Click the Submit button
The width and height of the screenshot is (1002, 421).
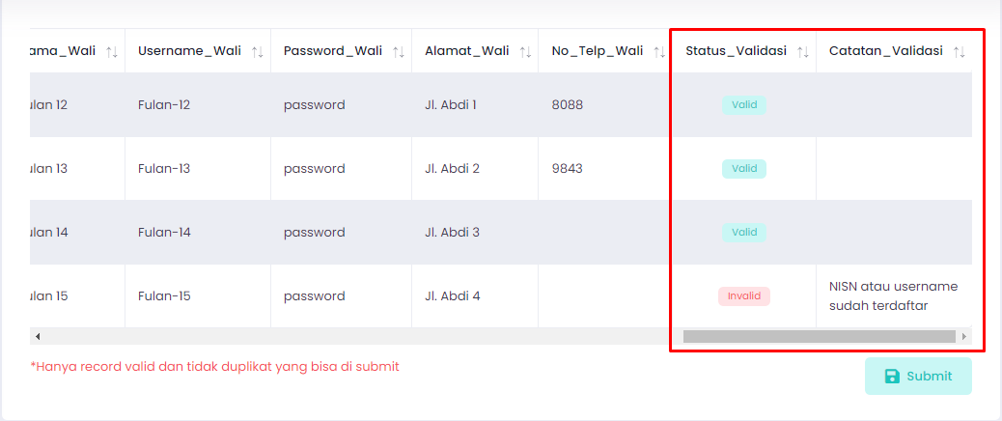click(x=918, y=377)
